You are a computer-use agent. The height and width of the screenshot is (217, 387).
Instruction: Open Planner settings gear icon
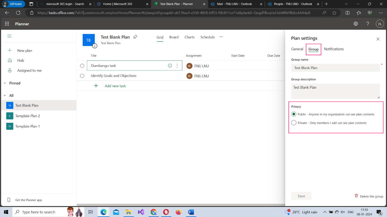pos(356,24)
